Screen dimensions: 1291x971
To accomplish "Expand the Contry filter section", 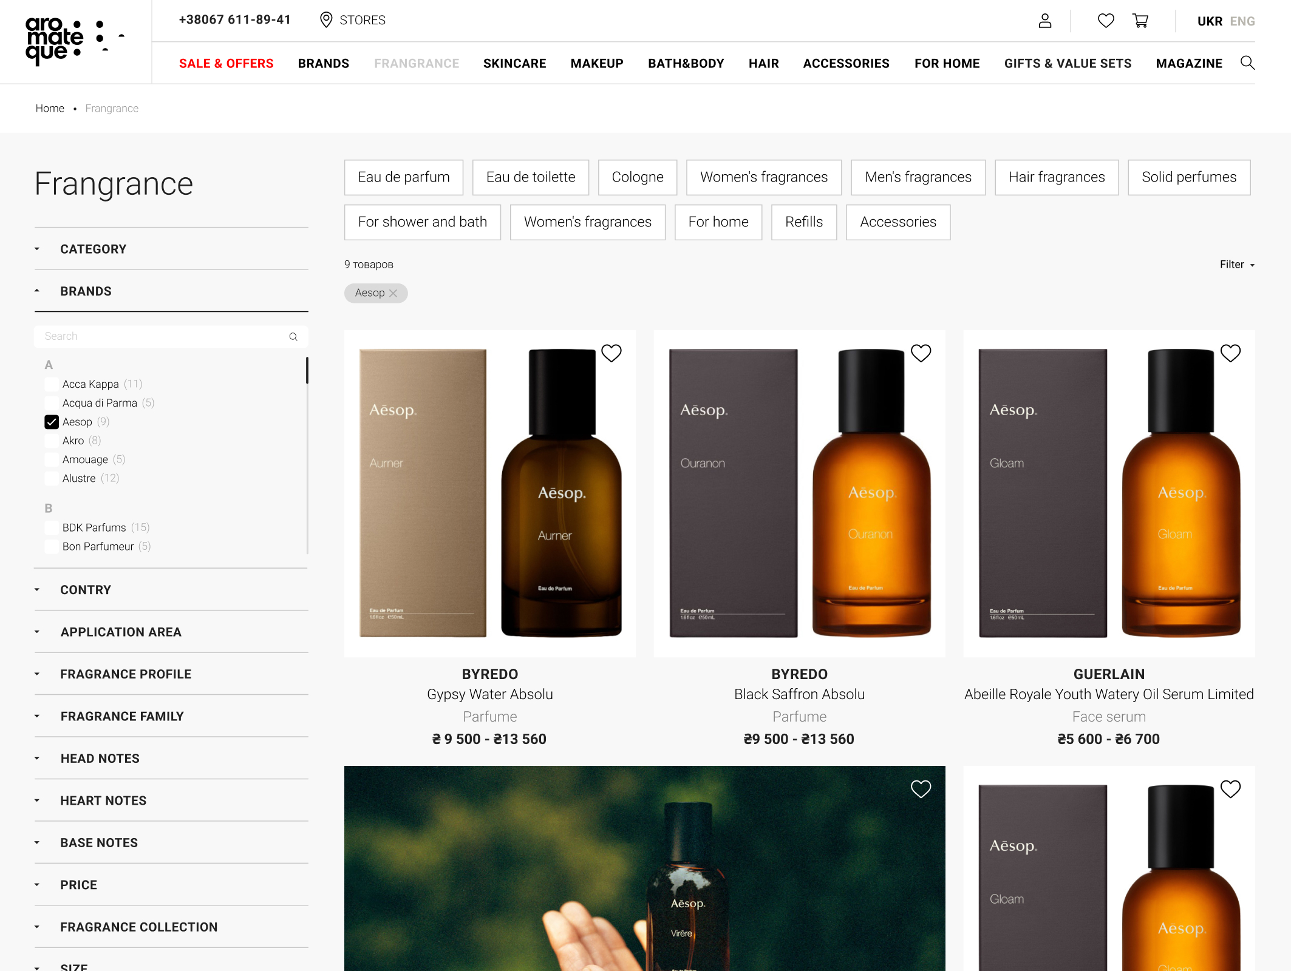I will point(171,590).
